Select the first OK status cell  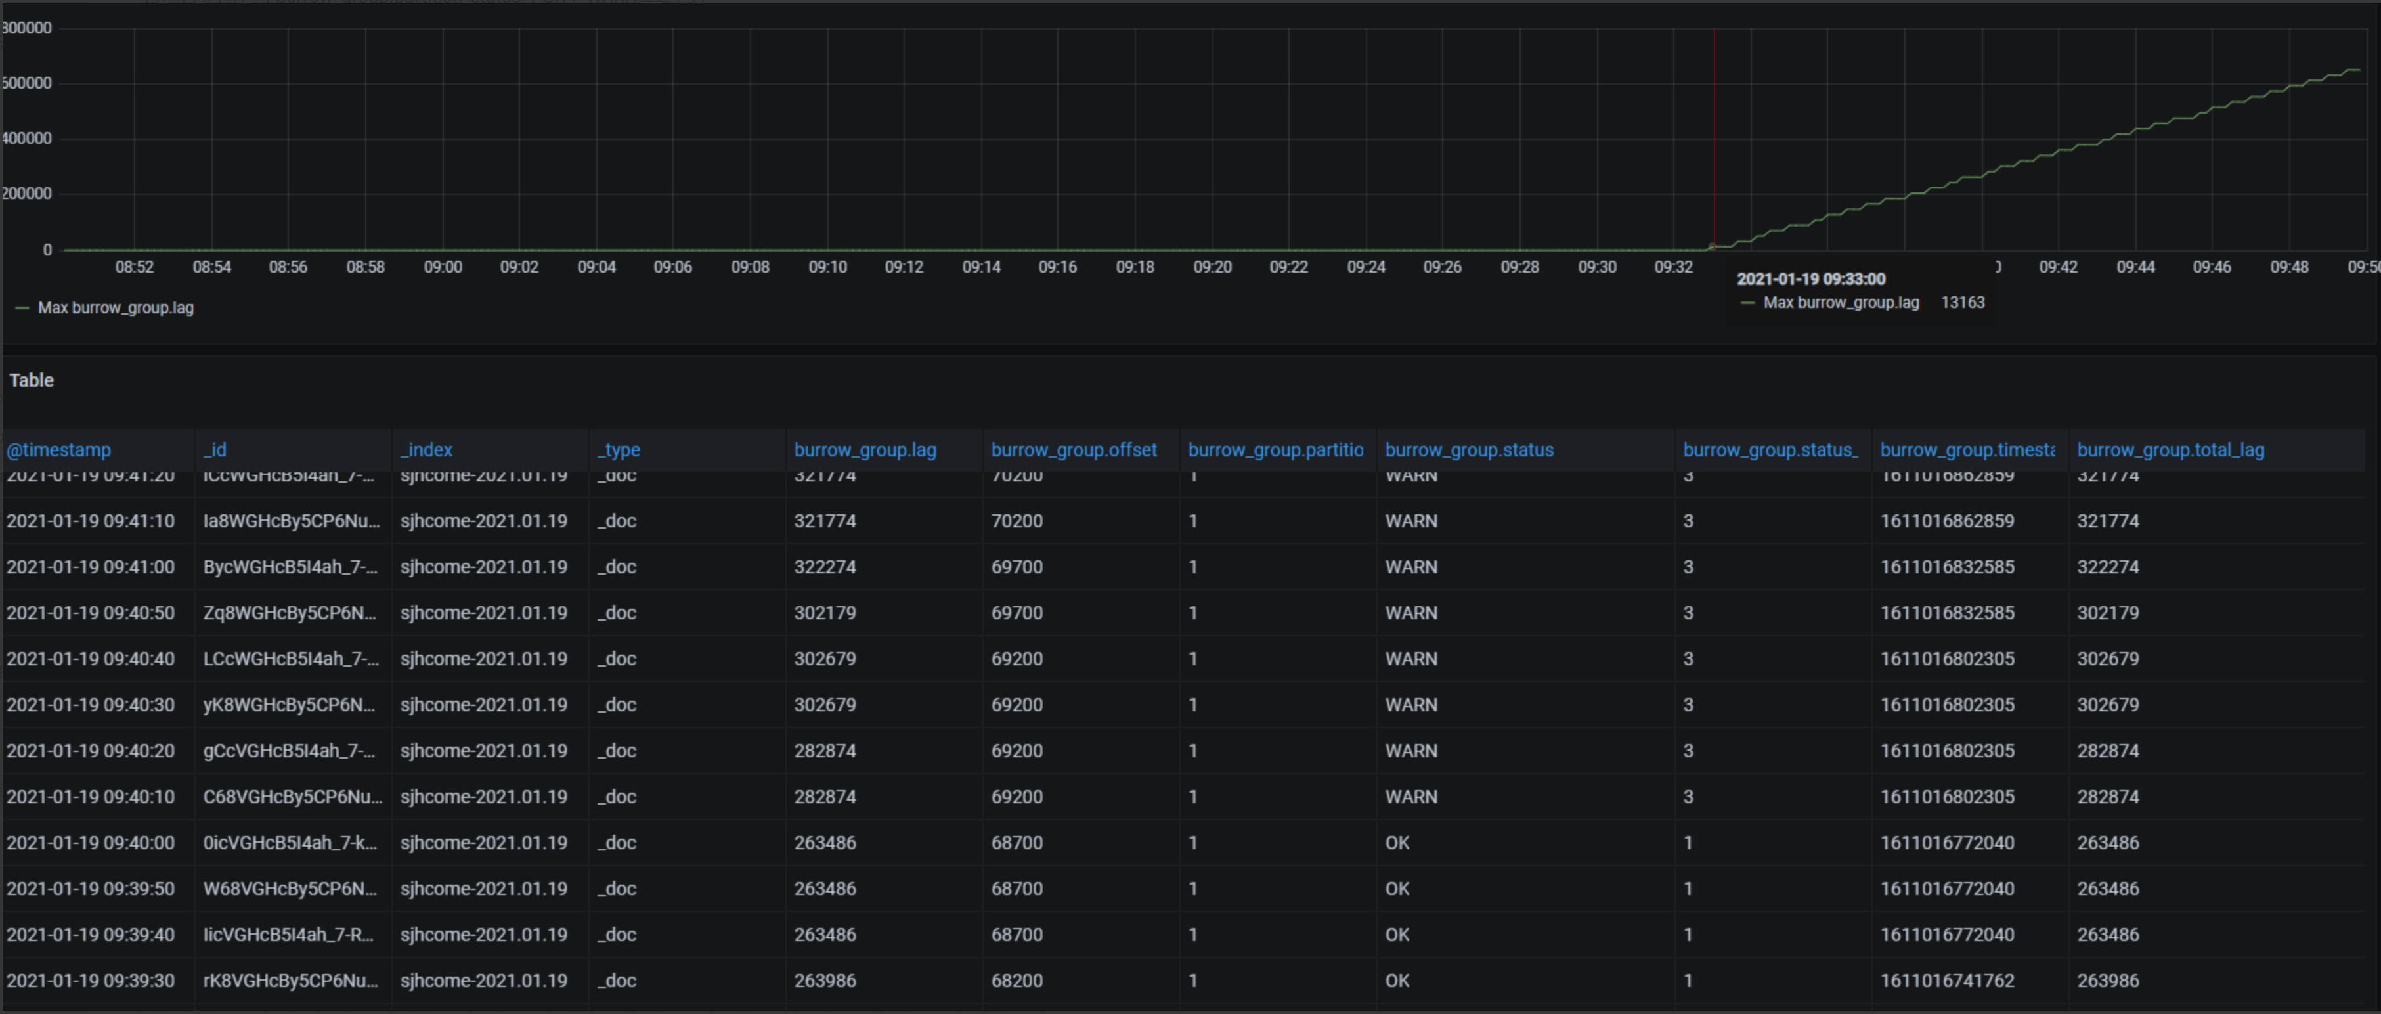pyautogui.click(x=1397, y=843)
